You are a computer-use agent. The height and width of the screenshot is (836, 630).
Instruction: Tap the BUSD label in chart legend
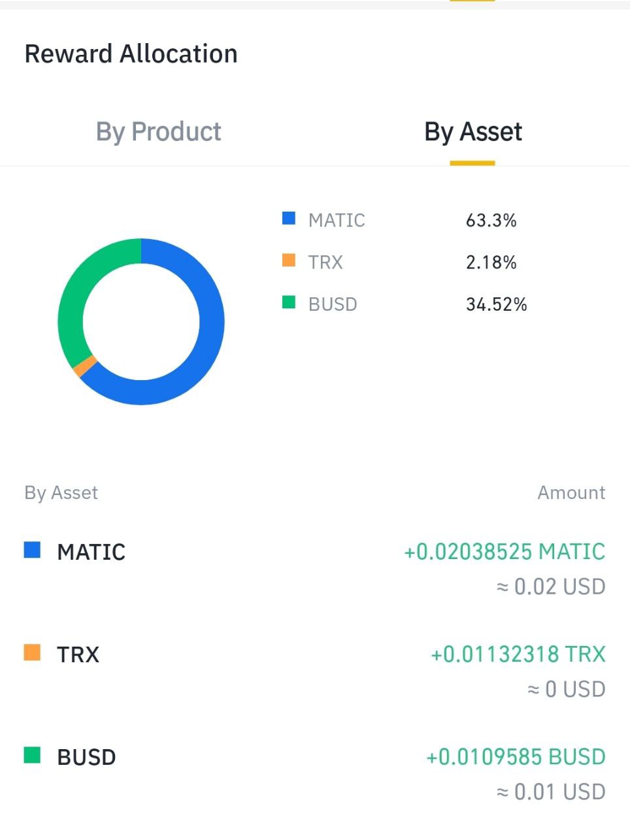[333, 304]
